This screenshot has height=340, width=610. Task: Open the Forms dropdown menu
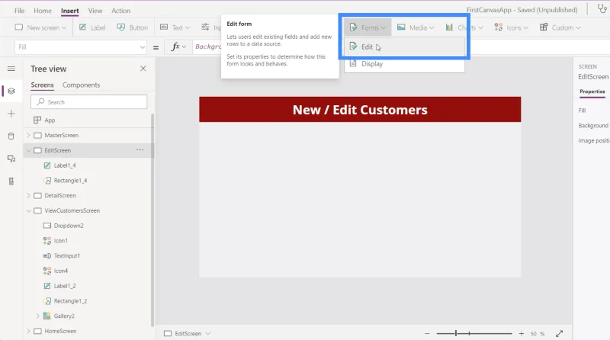pos(368,27)
